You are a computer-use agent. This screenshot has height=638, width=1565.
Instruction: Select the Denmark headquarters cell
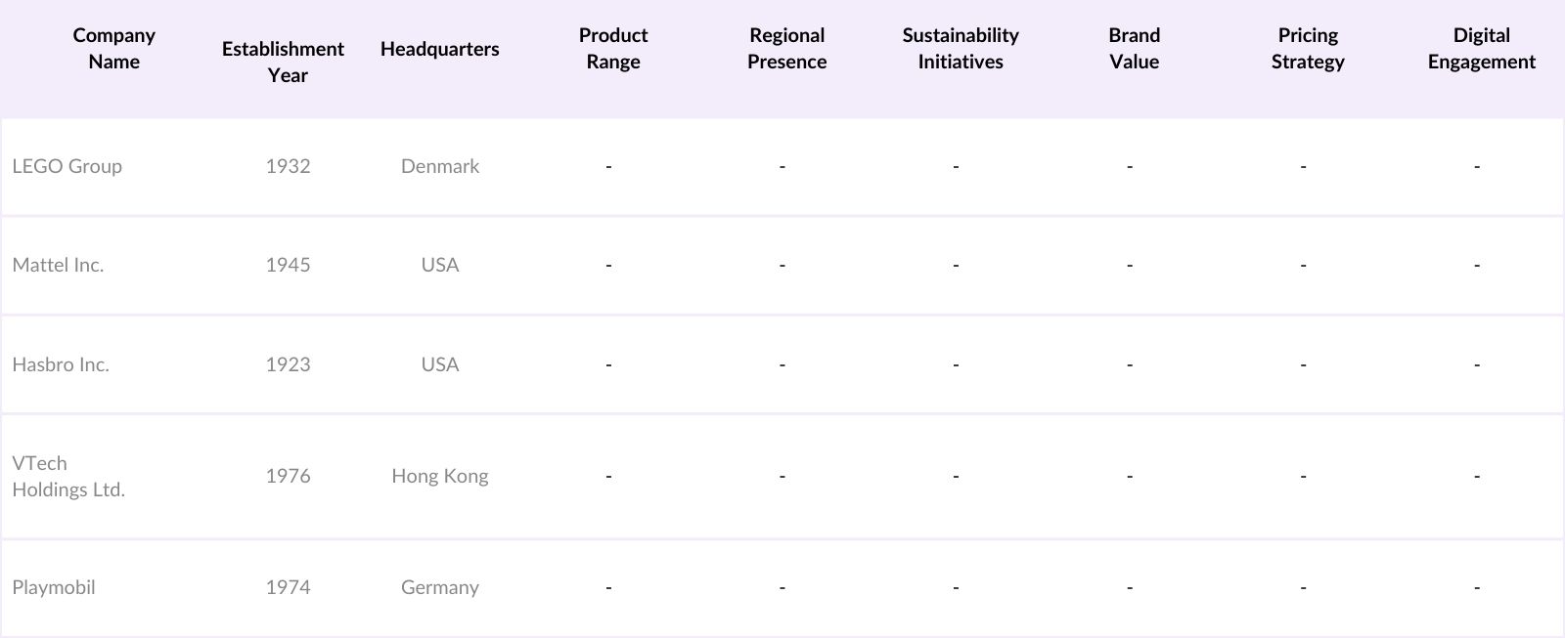439,166
